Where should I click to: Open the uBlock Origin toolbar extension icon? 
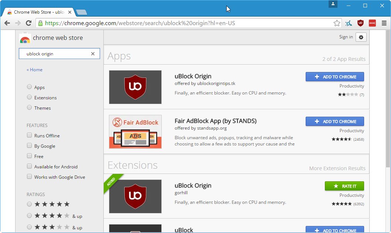[360, 23]
